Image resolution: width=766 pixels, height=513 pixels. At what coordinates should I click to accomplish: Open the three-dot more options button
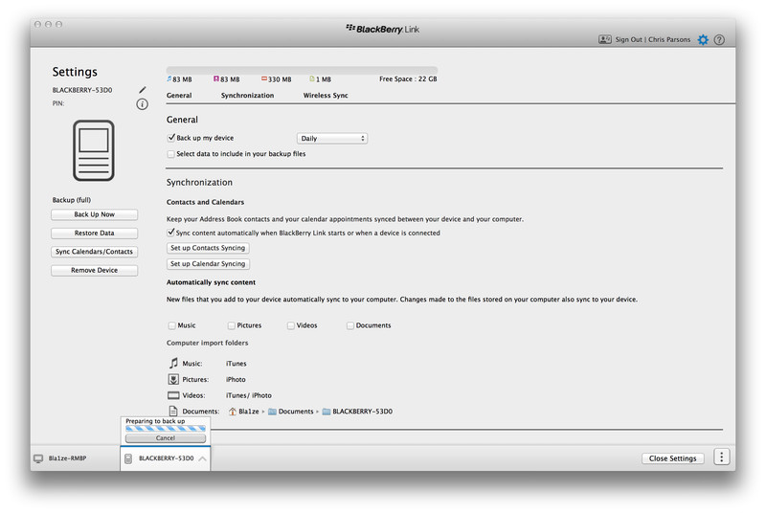722,457
